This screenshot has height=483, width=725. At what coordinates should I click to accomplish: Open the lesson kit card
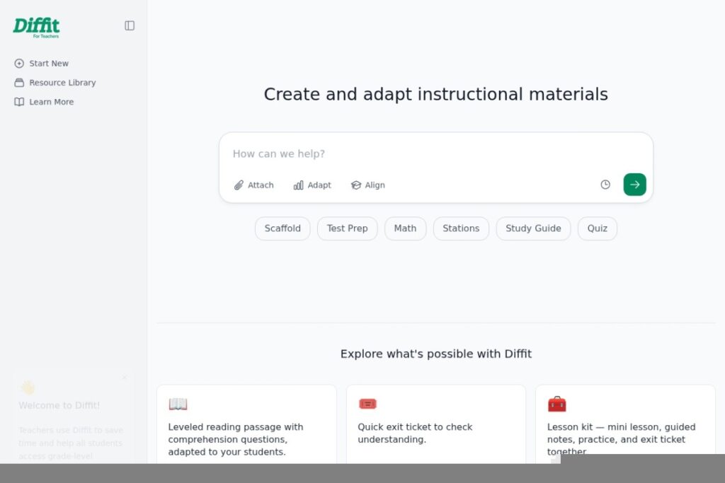[x=626, y=424]
